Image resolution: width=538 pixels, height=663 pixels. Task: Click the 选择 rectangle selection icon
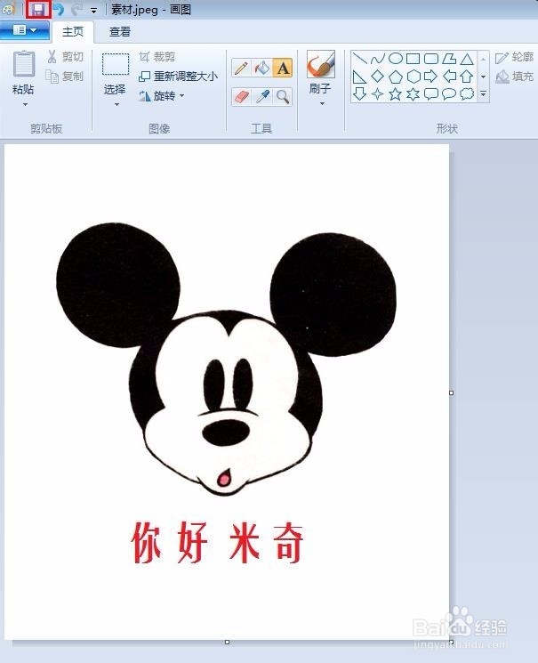(116, 64)
